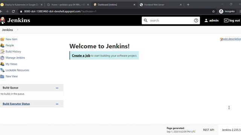Open the Build Executor Status link
The image size is (241, 135).
pos(16,104)
